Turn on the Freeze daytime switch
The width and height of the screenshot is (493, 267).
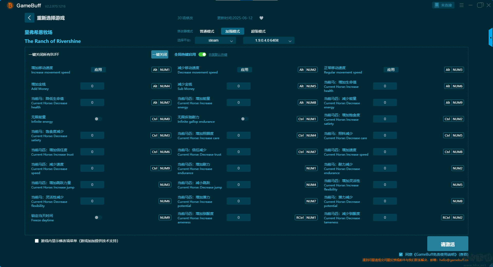pyautogui.click(x=98, y=217)
